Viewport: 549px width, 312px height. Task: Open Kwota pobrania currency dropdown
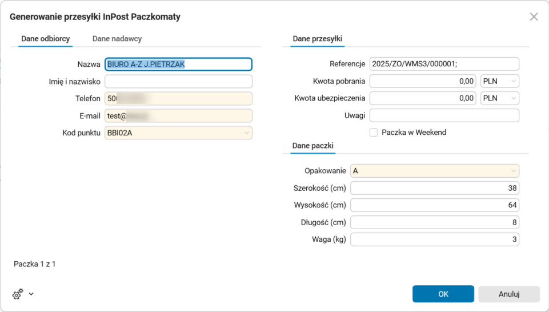click(514, 81)
